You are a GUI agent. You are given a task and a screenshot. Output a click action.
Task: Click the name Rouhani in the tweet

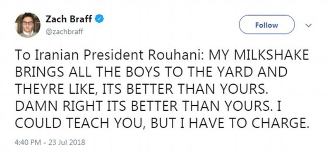click(175, 55)
